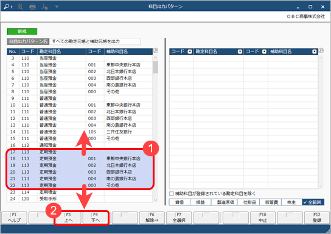Click the user settings icon in title bar

44,7
